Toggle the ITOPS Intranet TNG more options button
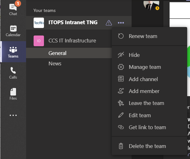The width and height of the screenshot is (190, 159). pyautogui.click(x=121, y=23)
